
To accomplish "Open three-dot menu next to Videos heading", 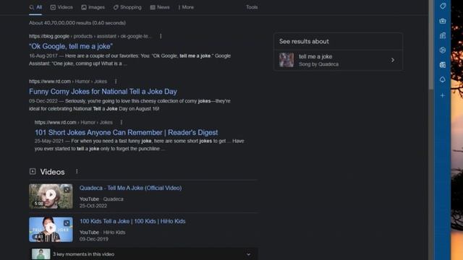I will coord(77,172).
